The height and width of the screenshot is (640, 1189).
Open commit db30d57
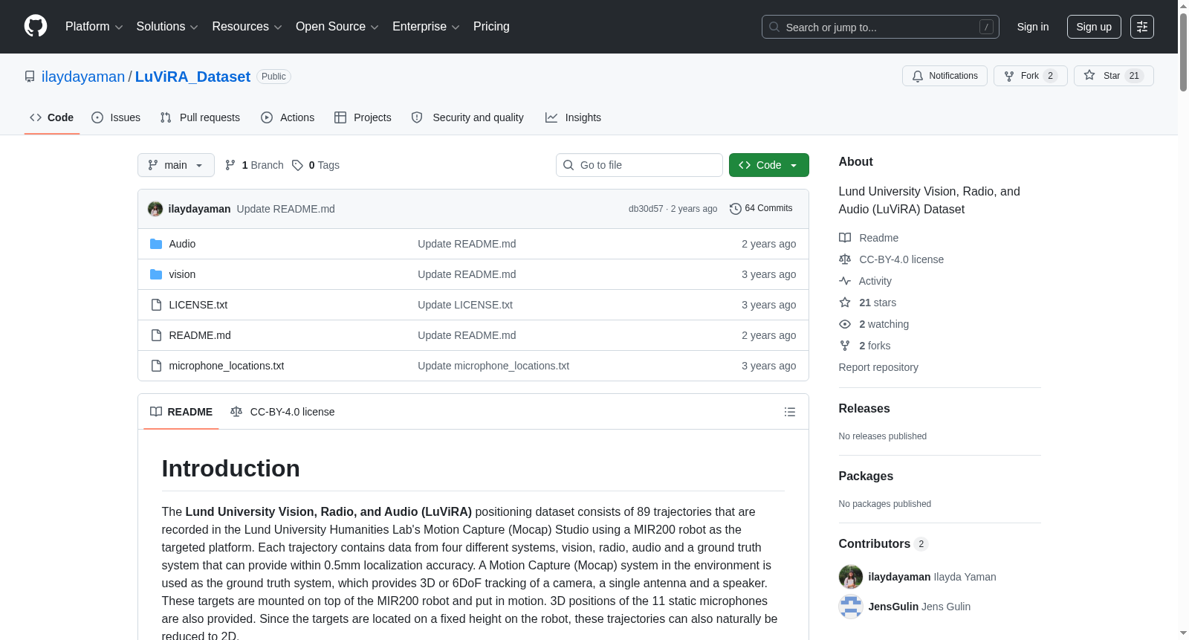tap(646, 209)
